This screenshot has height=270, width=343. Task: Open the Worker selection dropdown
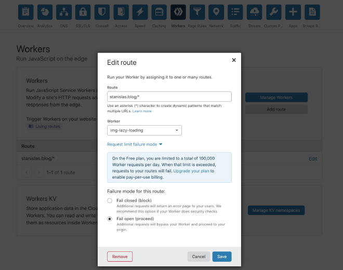(144, 130)
